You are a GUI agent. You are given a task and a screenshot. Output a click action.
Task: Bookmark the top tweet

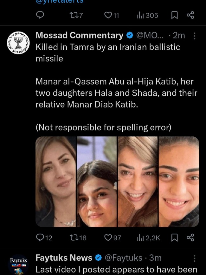[x=174, y=15]
